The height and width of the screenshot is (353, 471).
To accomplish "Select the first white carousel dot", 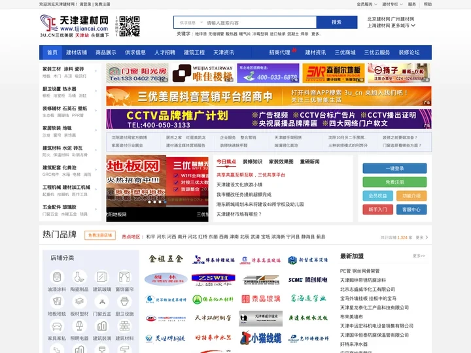I will tap(149, 202).
